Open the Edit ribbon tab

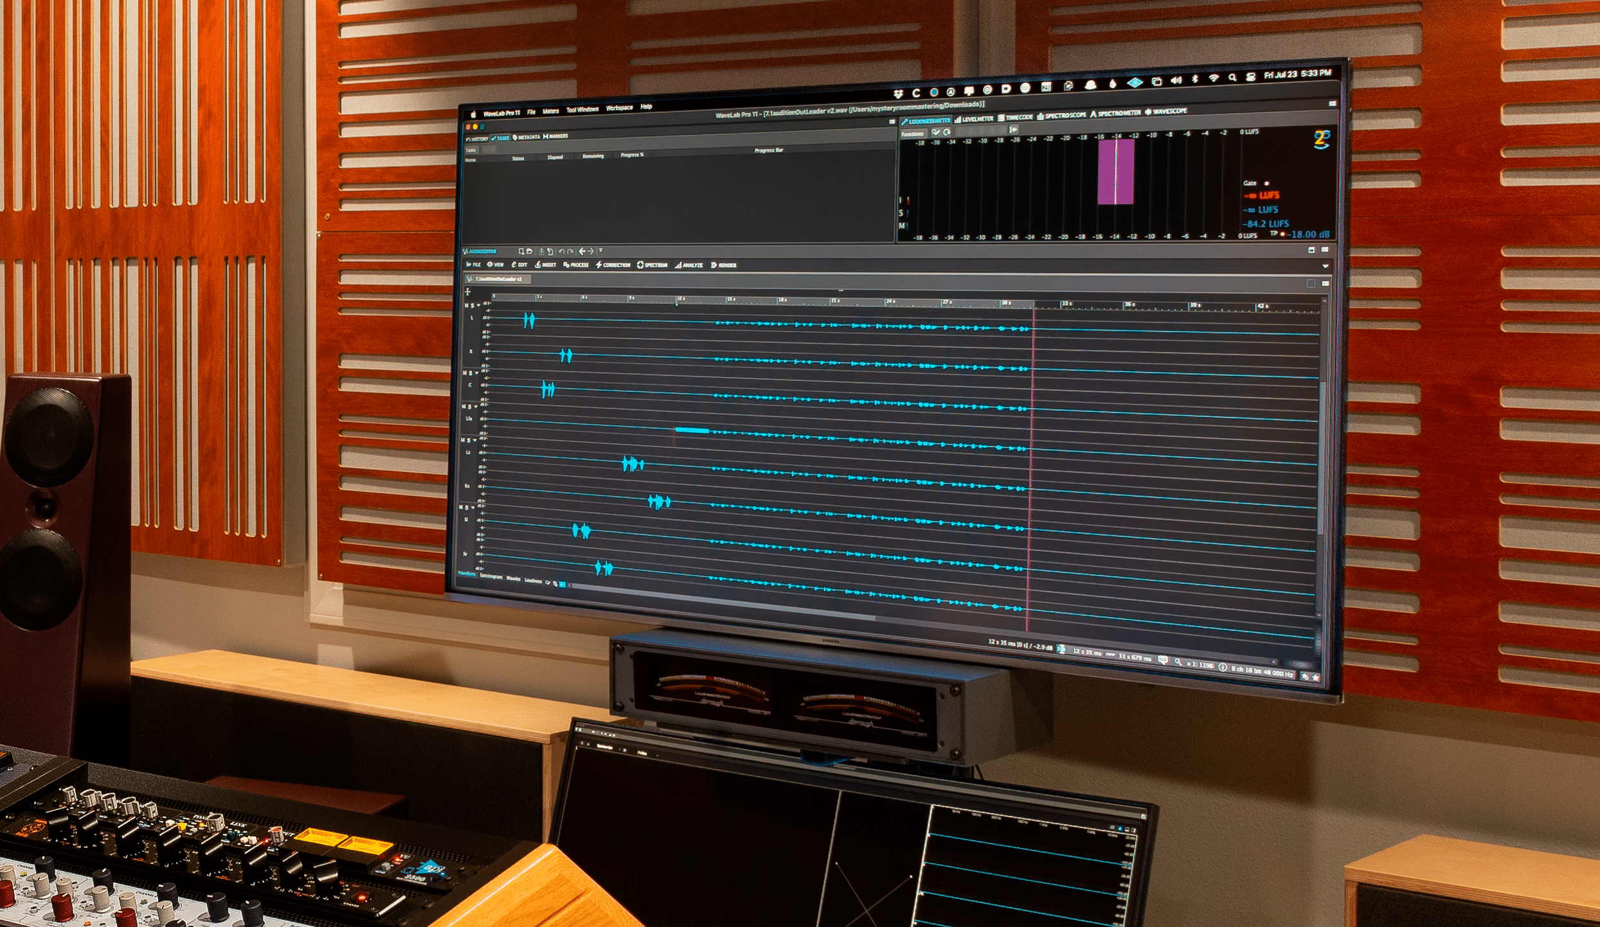pyautogui.click(x=519, y=265)
